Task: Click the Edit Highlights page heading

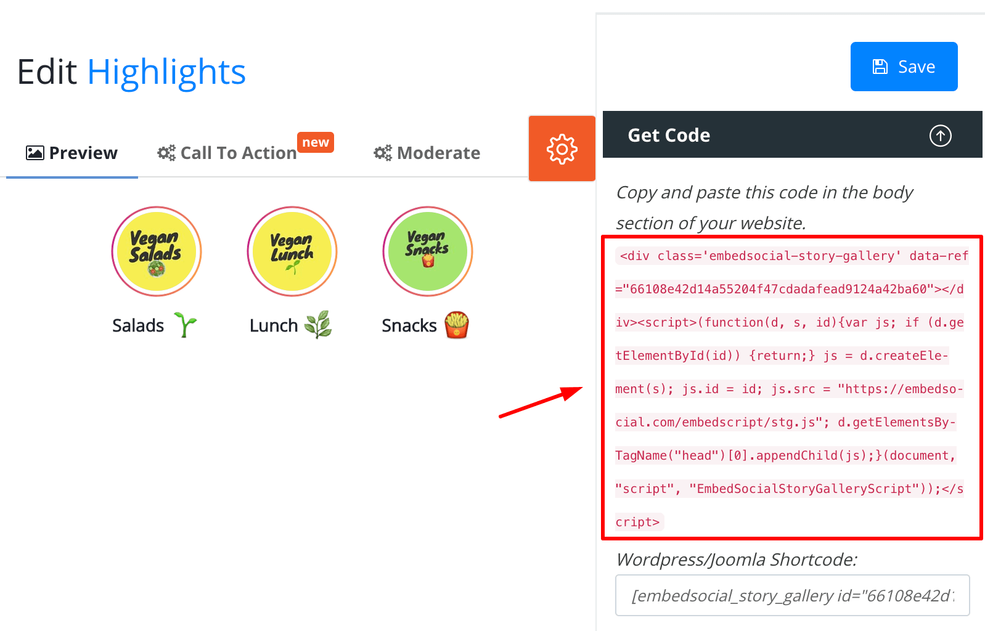Action: tap(131, 72)
